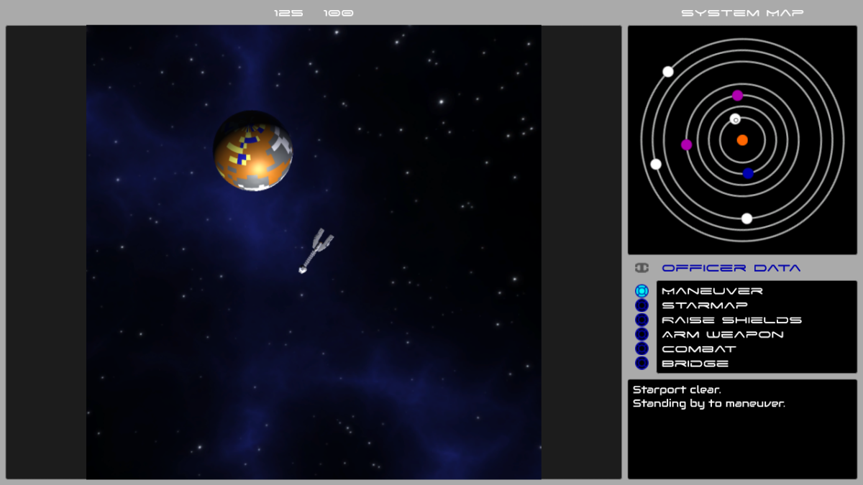Toggle the Maneuver command on
The width and height of the screenshot is (863, 485).
coord(713,290)
